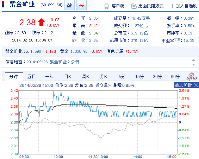Click the 涨停：2.60 limit-up value
199x159 pixels.
pos(15,33)
